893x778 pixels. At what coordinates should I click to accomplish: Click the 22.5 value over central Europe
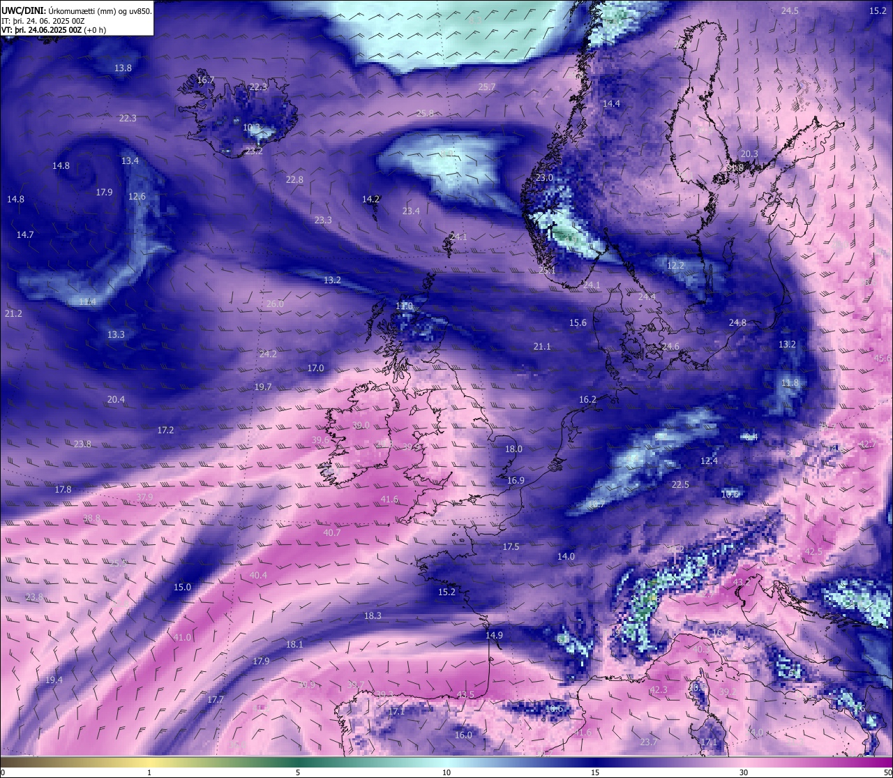pos(680,484)
